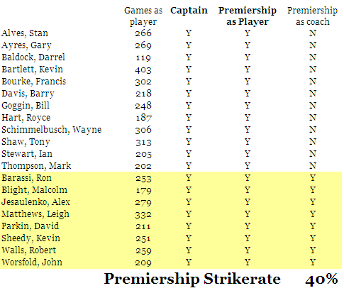This screenshot has width=344, height=293.
Task: Select the 'Premiership as coach' header
Action: click(x=312, y=16)
